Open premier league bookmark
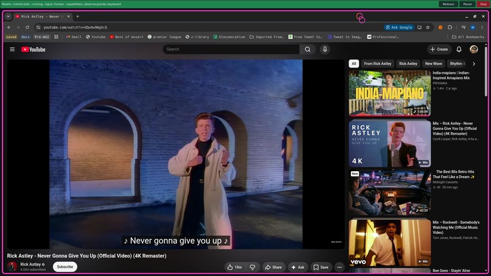This screenshot has width=491, height=276. [164, 37]
